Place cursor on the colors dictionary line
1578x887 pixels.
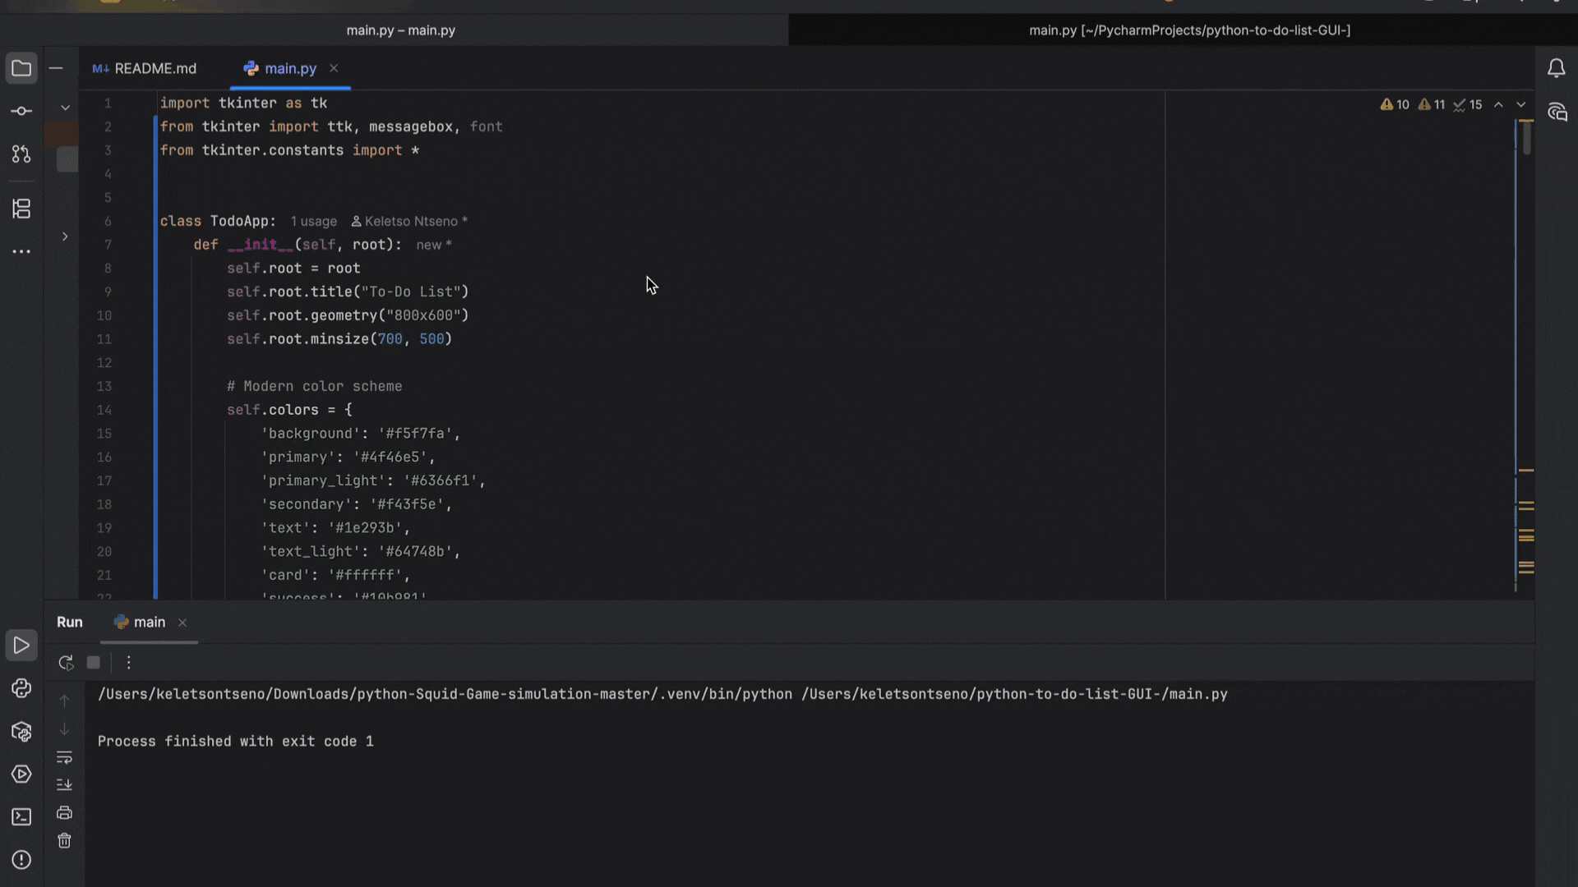point(289,410)
